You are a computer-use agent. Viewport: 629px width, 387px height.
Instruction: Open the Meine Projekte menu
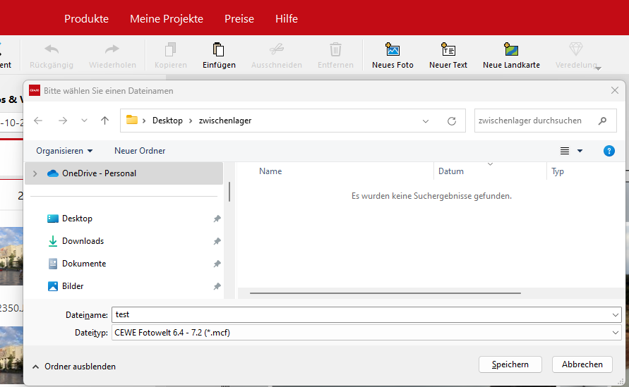pyautogui.click(x=167, y=18)
